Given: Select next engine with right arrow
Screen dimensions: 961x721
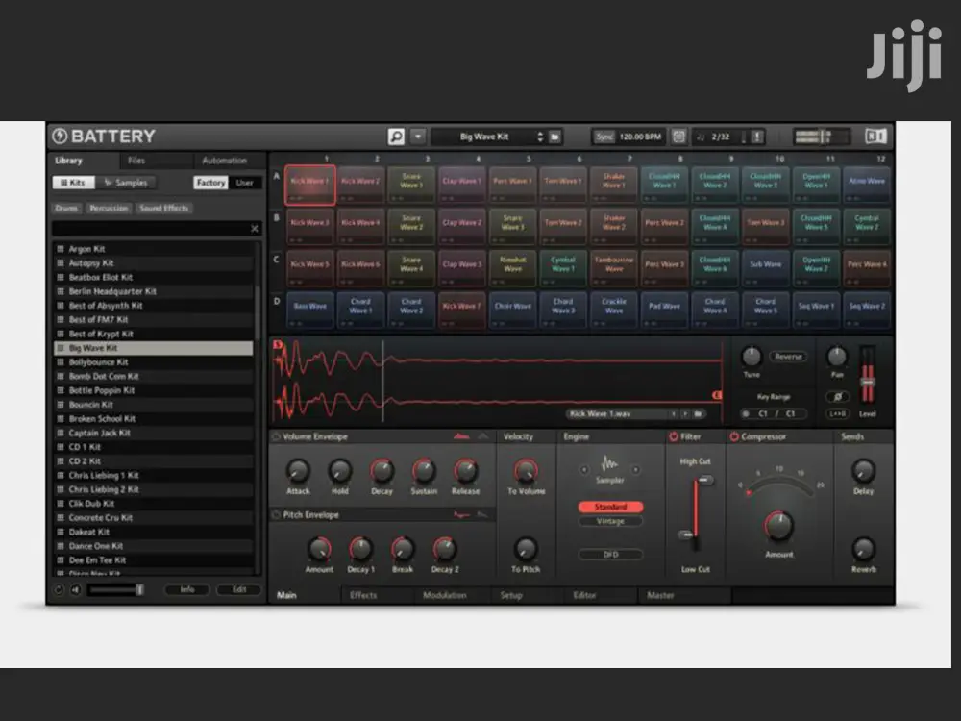Looking at the screenshot, I should (636, 470).
